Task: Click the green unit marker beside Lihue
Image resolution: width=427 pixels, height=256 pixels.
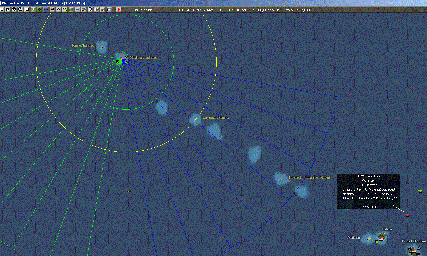Action: 377,242
